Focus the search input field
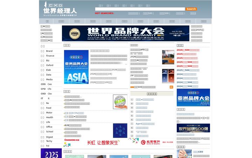Image resolution: width=252 pixels, height=158 pixels. point(140,9)
